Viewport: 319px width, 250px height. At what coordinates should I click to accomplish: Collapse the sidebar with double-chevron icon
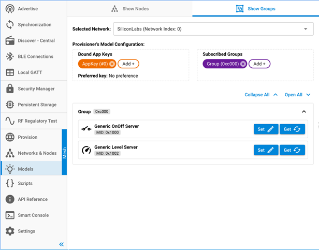pyautogui.click(x=61, y=244)
